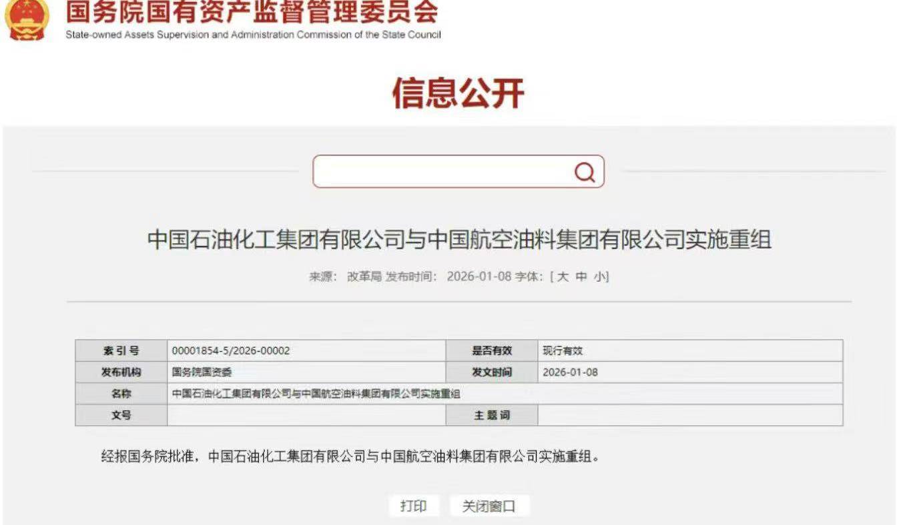Set font size to 大

click(563, 277)
